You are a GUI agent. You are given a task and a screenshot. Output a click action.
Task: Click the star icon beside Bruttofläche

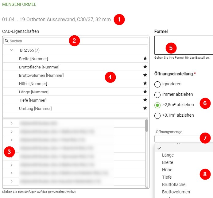(x=145, y=67)
